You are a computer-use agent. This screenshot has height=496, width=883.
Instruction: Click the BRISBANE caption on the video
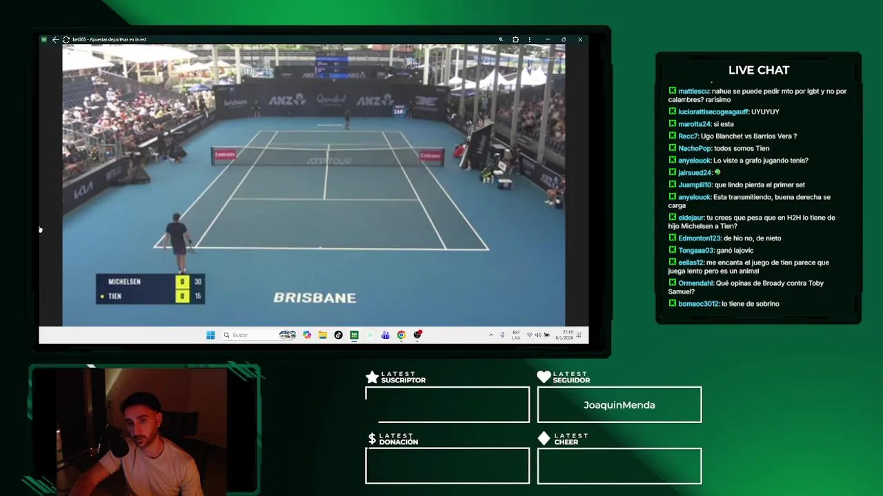point(315,298)
